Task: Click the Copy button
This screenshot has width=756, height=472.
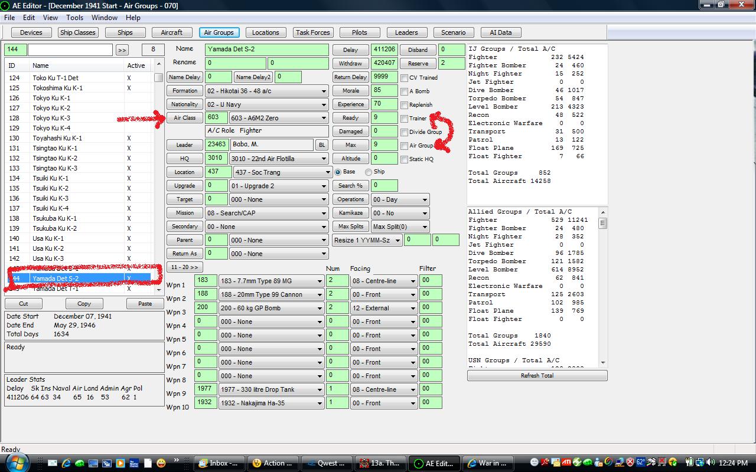Action: pyautogui.click(x=84, y=304)
